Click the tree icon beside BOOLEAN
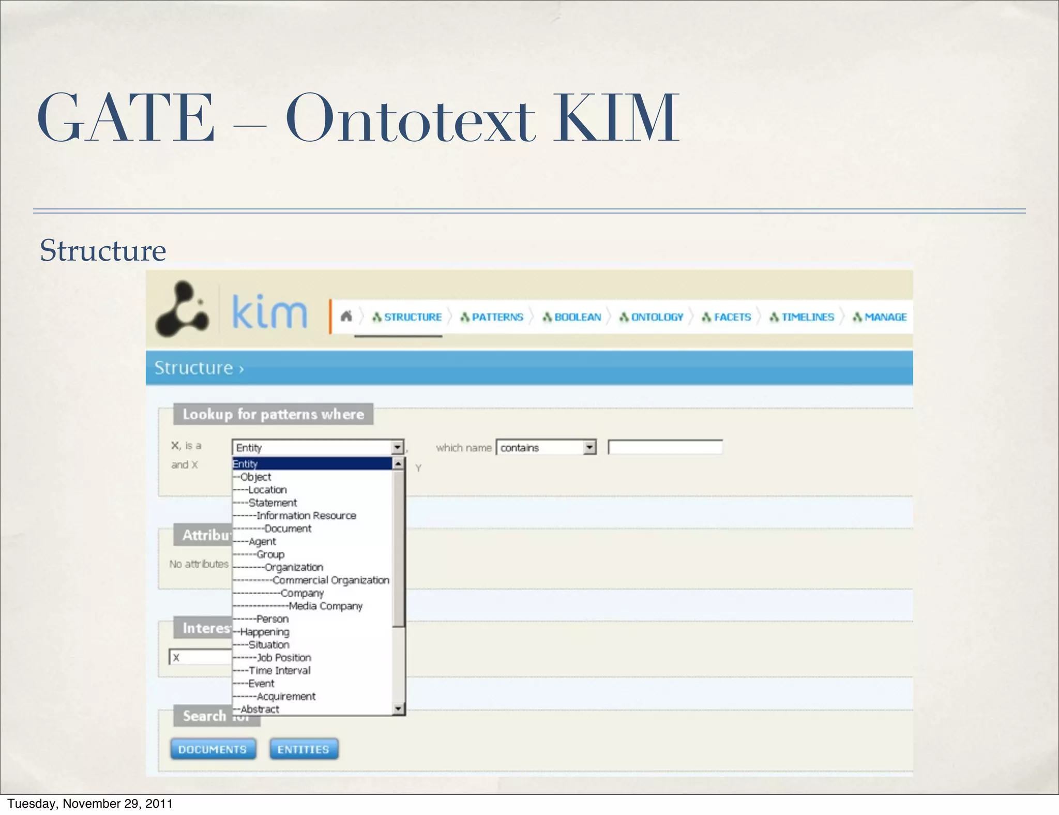 coord(547,317)
